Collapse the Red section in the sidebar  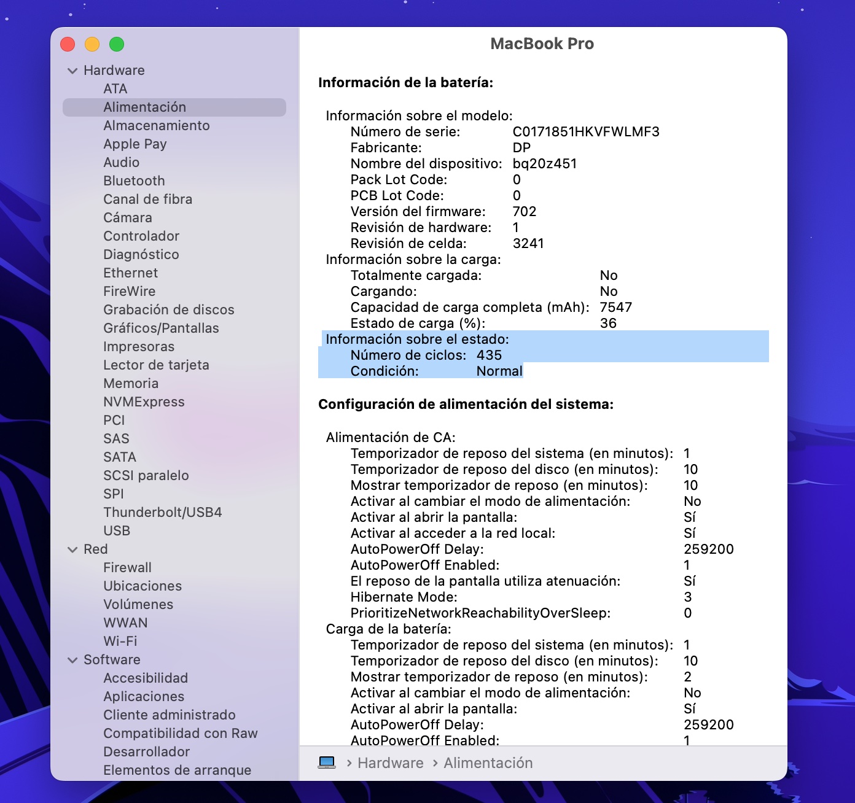point(72,549)
